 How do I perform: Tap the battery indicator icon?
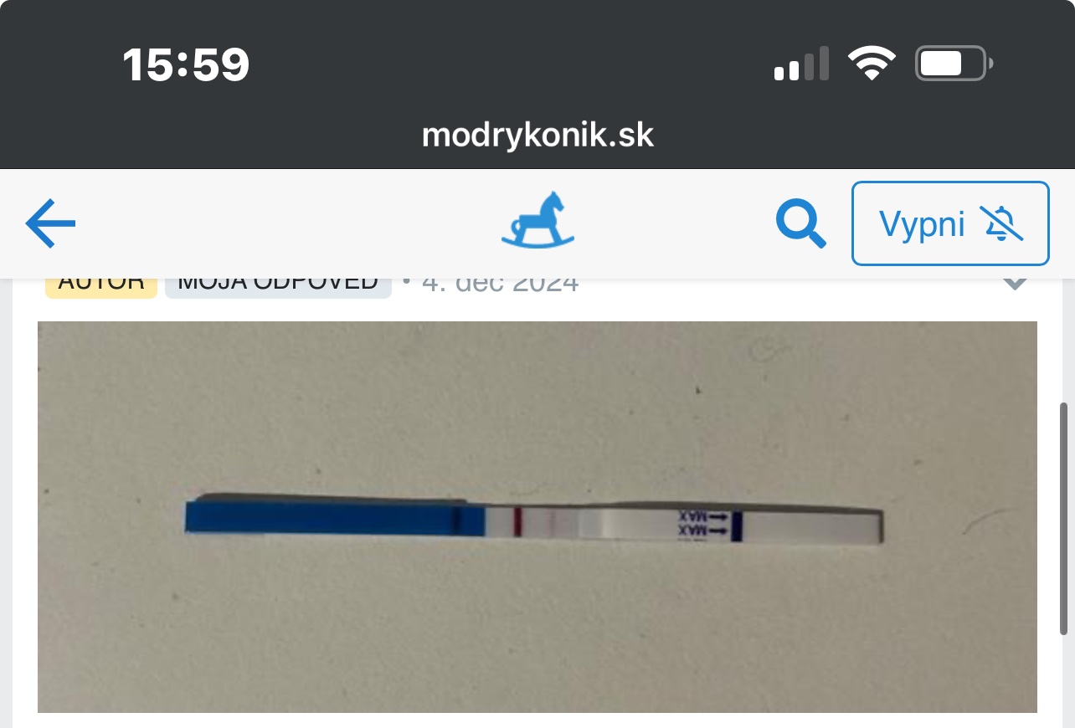(954, 64)
